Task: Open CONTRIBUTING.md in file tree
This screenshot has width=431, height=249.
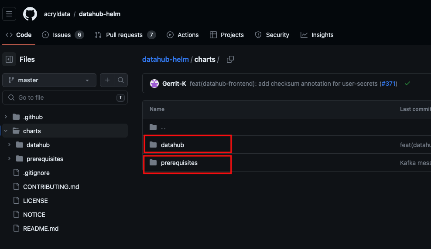Action: pyautogui.click(x=51, y=187)
